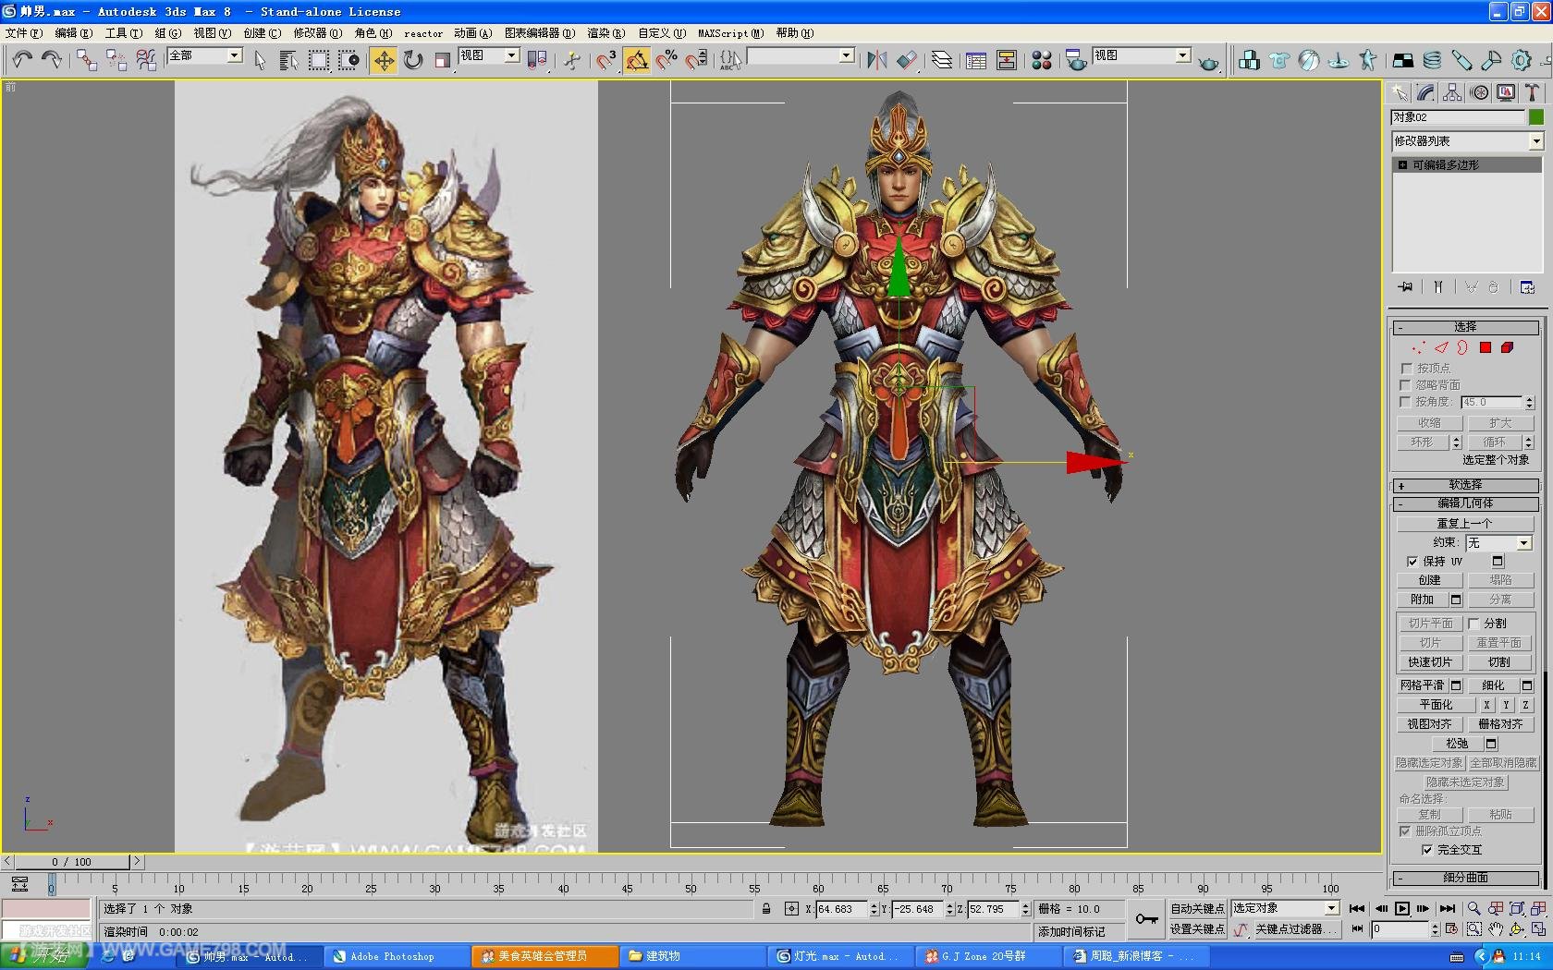
Task: Click the 网格平滑 button
Action: tap(1422, 685)
